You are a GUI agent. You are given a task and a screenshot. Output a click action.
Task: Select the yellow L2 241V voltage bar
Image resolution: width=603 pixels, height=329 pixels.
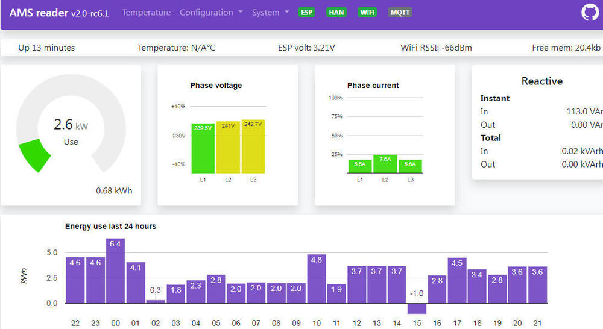click(229, 148)
